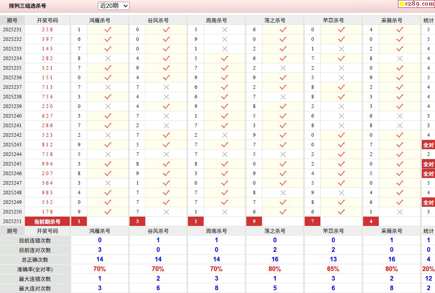Select the 鸿雁杀号 cross mark in row 2025247

click(x=108, y=183)
